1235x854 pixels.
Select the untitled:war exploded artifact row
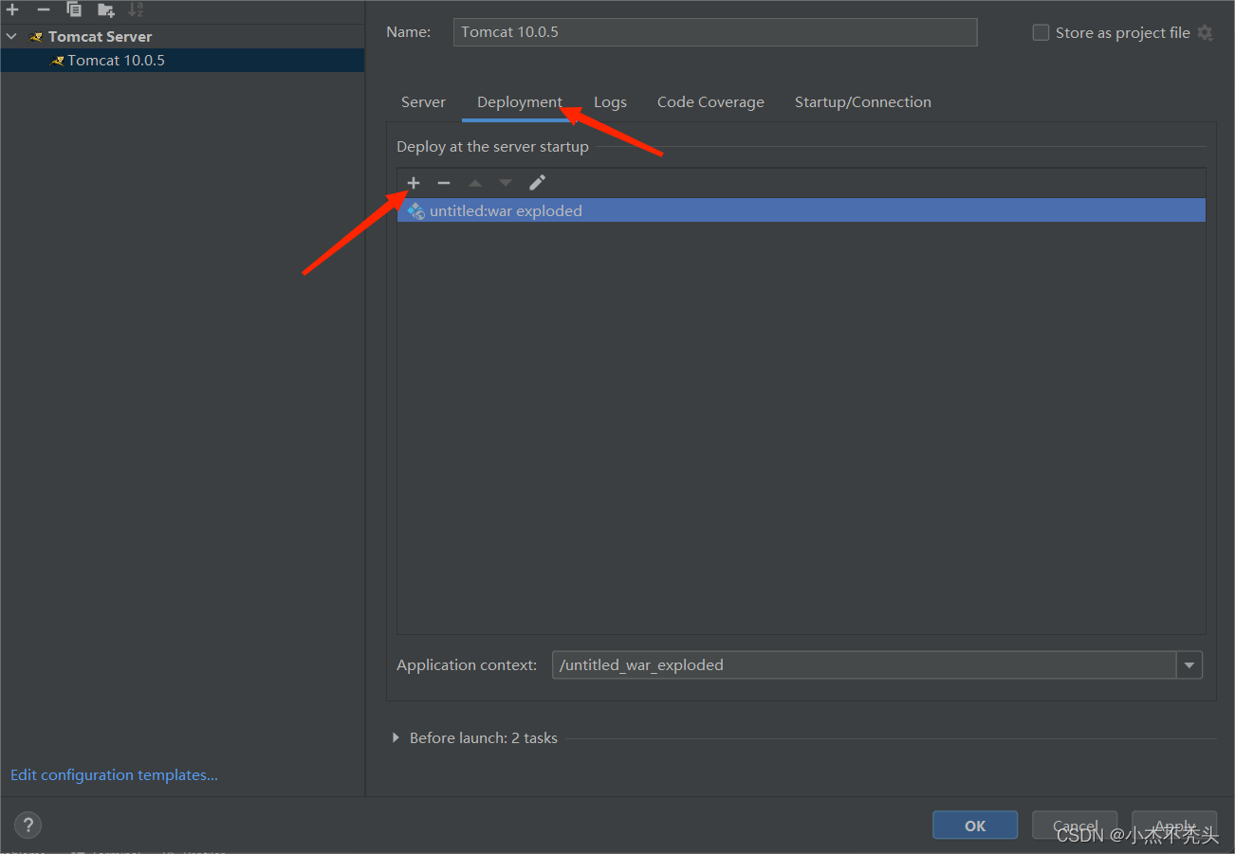[x=802, y=210]
